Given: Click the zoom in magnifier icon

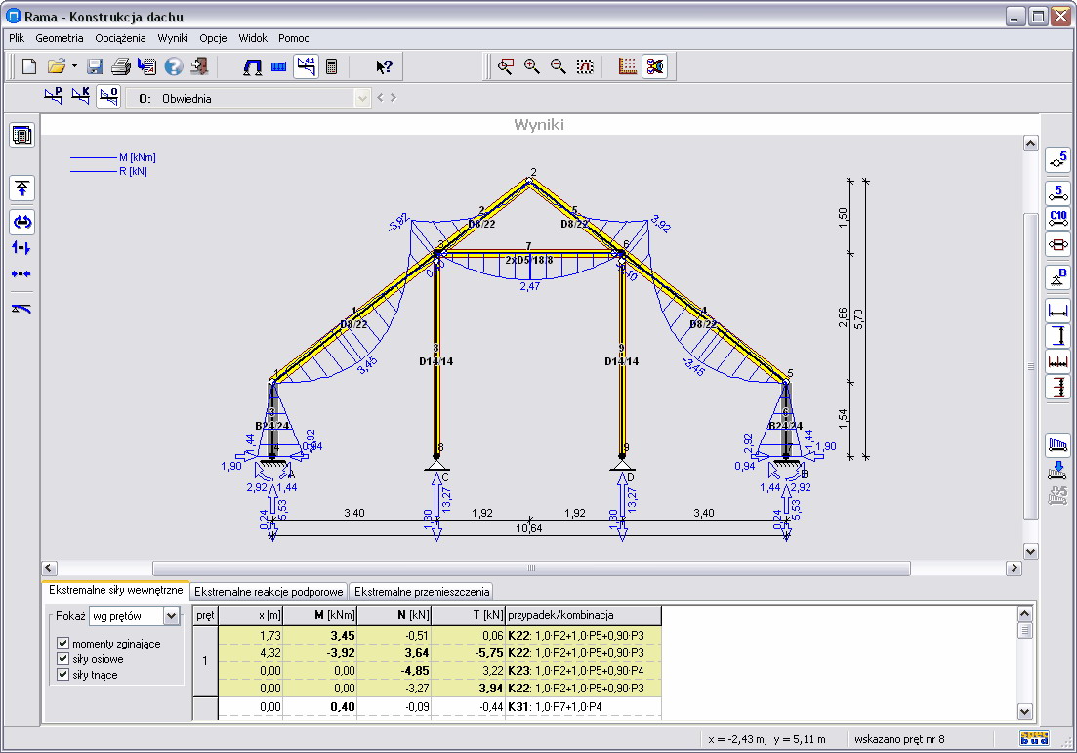Looking at the screenshot, I should [532, 66].
